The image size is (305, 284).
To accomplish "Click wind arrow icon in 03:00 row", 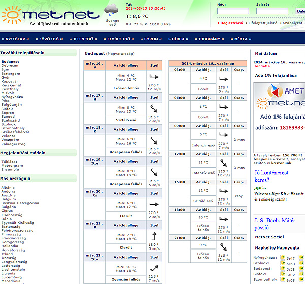I will pyautogui.click(x=224, y=79).
